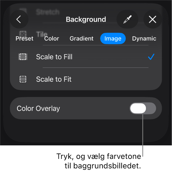Select the Scale to Fit option text
Viewport: 172px width, 171px height.
(54, 79)
